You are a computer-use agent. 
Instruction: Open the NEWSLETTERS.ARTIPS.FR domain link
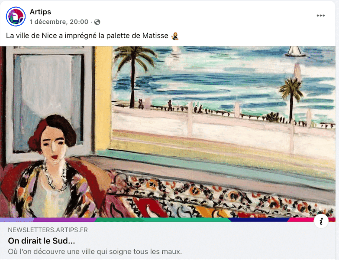(48, 230)
